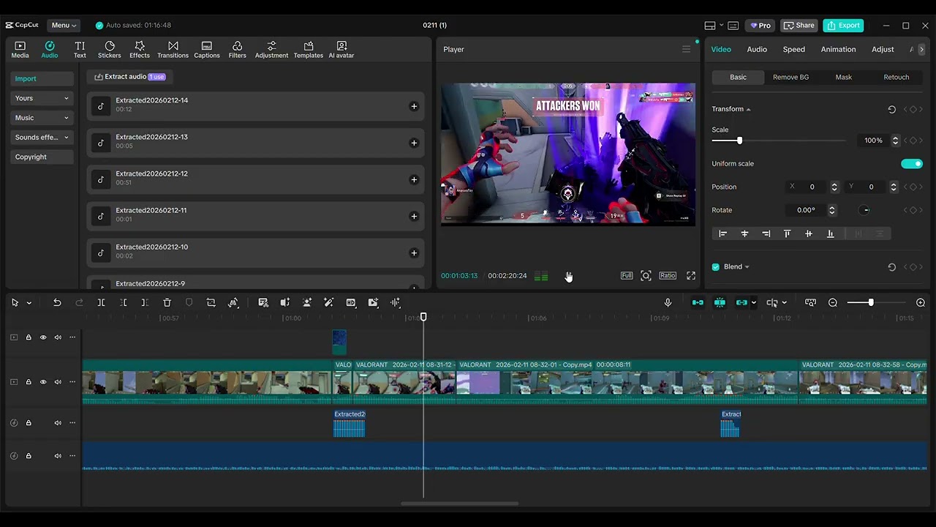Adjust the Scale slider handle

pyautogui.click(x=739, y=141)
